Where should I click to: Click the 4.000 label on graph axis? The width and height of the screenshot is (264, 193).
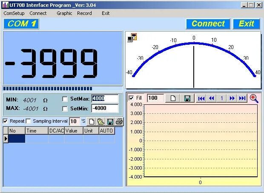coord(136,104)
